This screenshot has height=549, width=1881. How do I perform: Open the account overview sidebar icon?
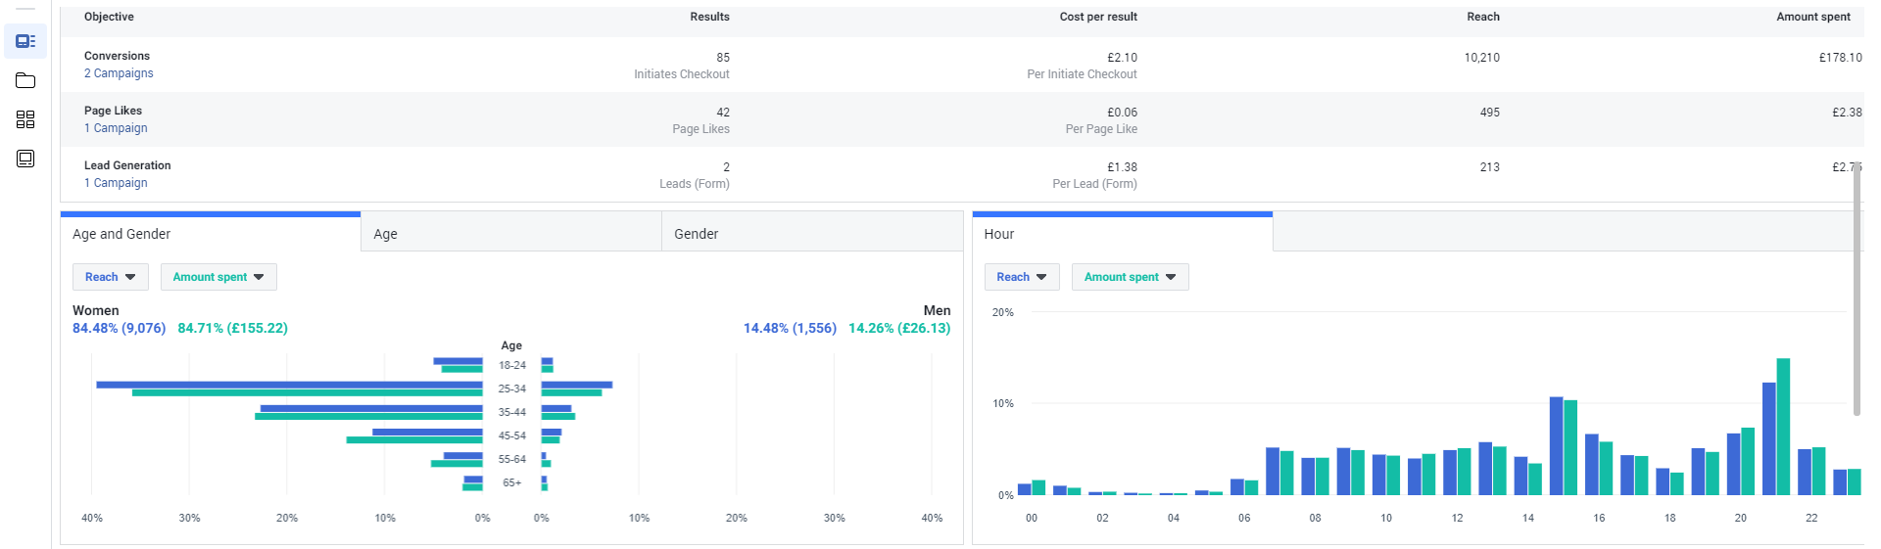(25, 41)
